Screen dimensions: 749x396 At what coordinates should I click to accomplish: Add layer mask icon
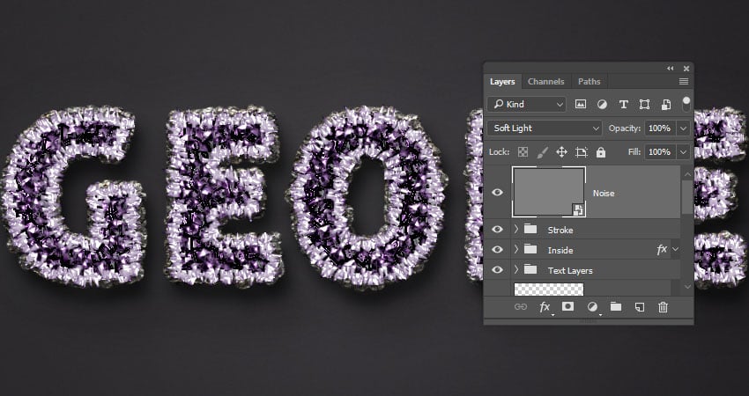567,306
